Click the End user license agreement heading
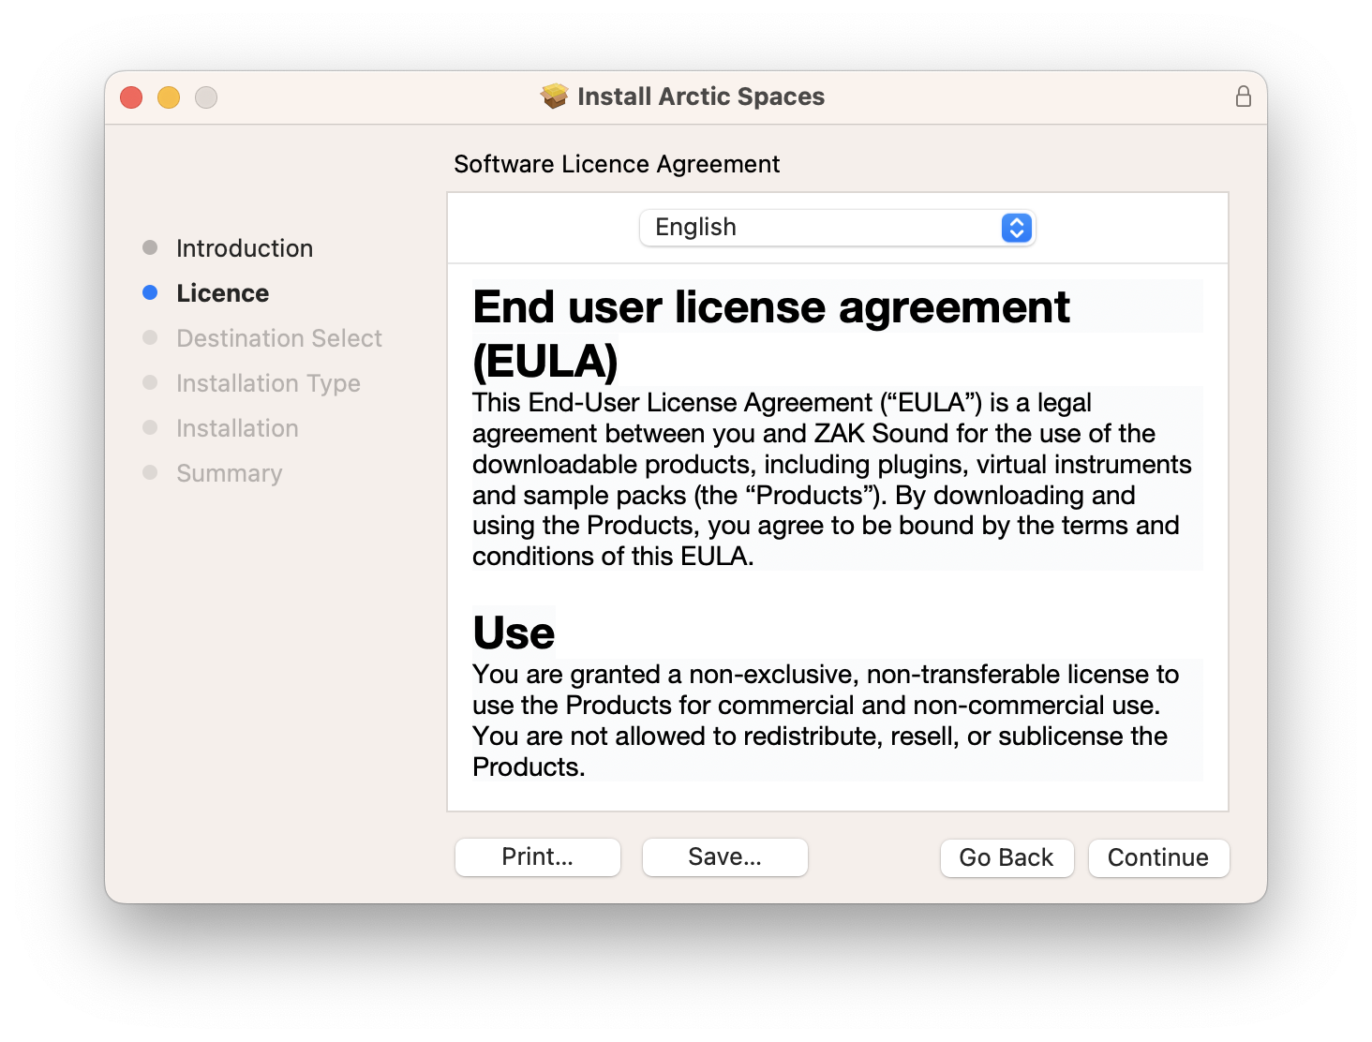Viewport: 1372px width, 1042px height. pos(771,334)
